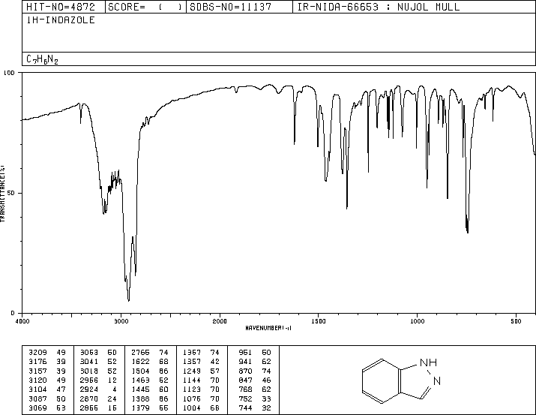
Task: Click the 2000 tick label on wavenumber axis
Action: [220, 321]
